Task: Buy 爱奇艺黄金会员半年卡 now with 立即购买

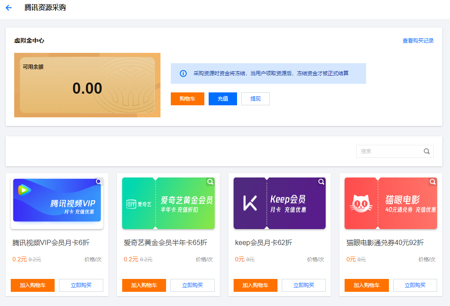Action: click(193, 285)
